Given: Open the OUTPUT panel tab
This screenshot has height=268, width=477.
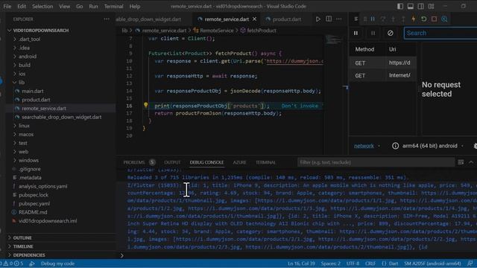Looking at the screenshot, I should pyautogui.click(x=172, y=162).
